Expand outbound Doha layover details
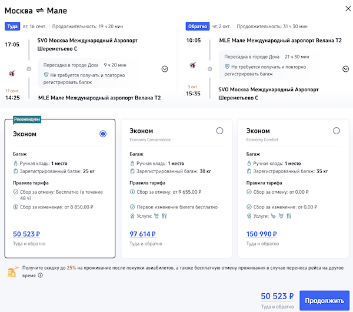 (165, 69)
